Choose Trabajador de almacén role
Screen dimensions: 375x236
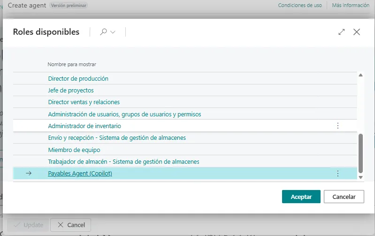click(x=123, y=161)
